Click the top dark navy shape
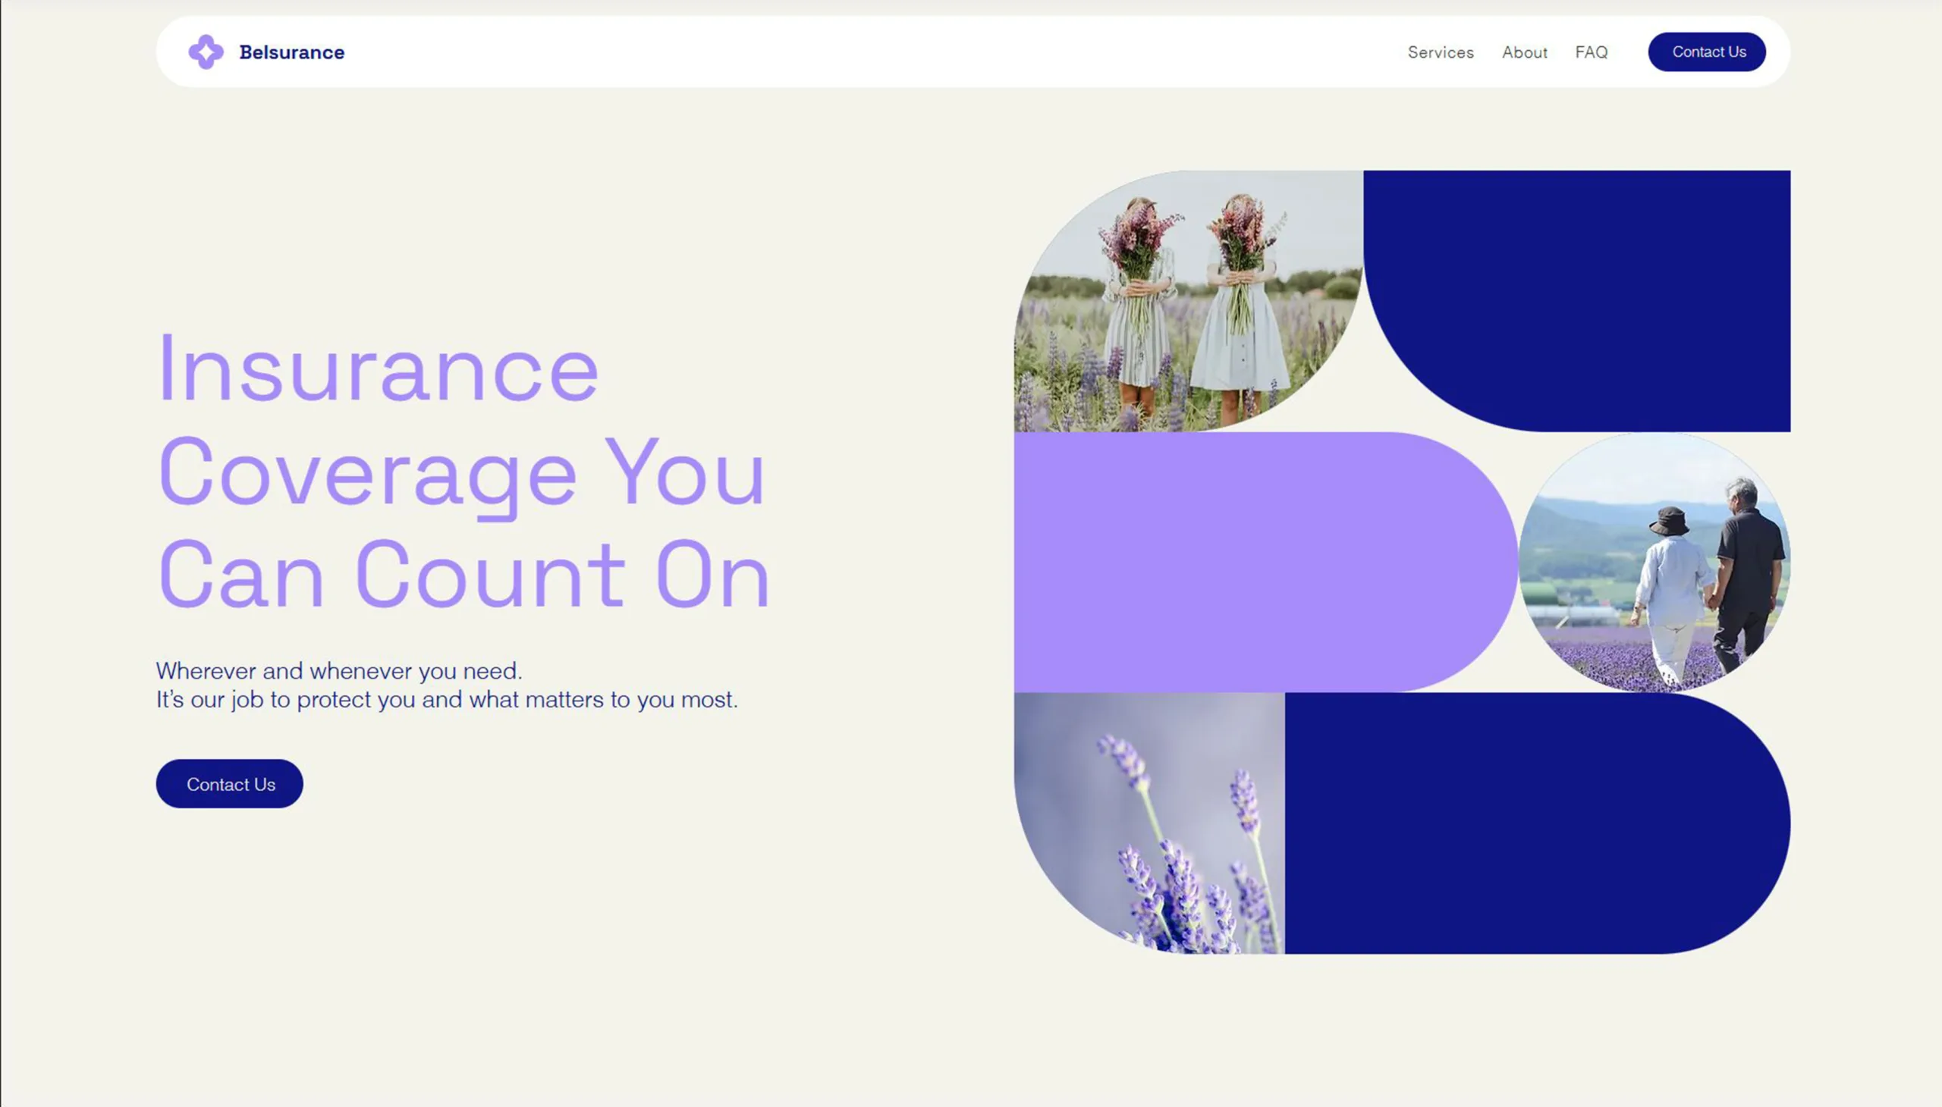Image resolution: width=1942 pixels, height=1107 pixels. [x=1576, y=300]
